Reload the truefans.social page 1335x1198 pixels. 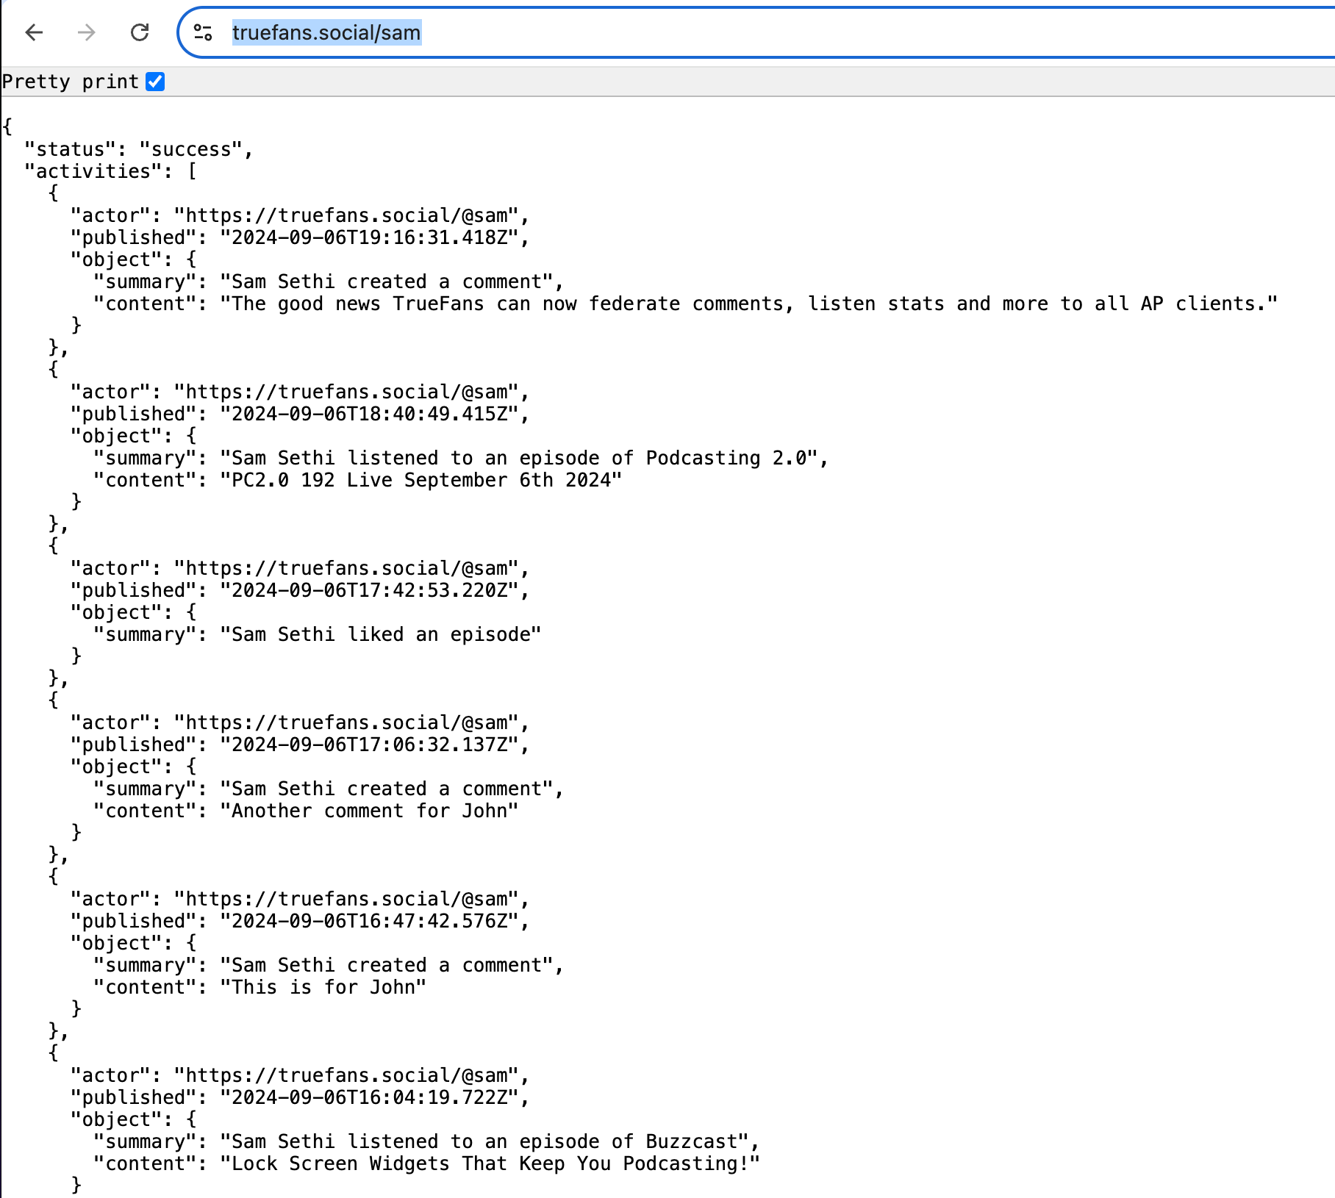click(x=140, y=32)
